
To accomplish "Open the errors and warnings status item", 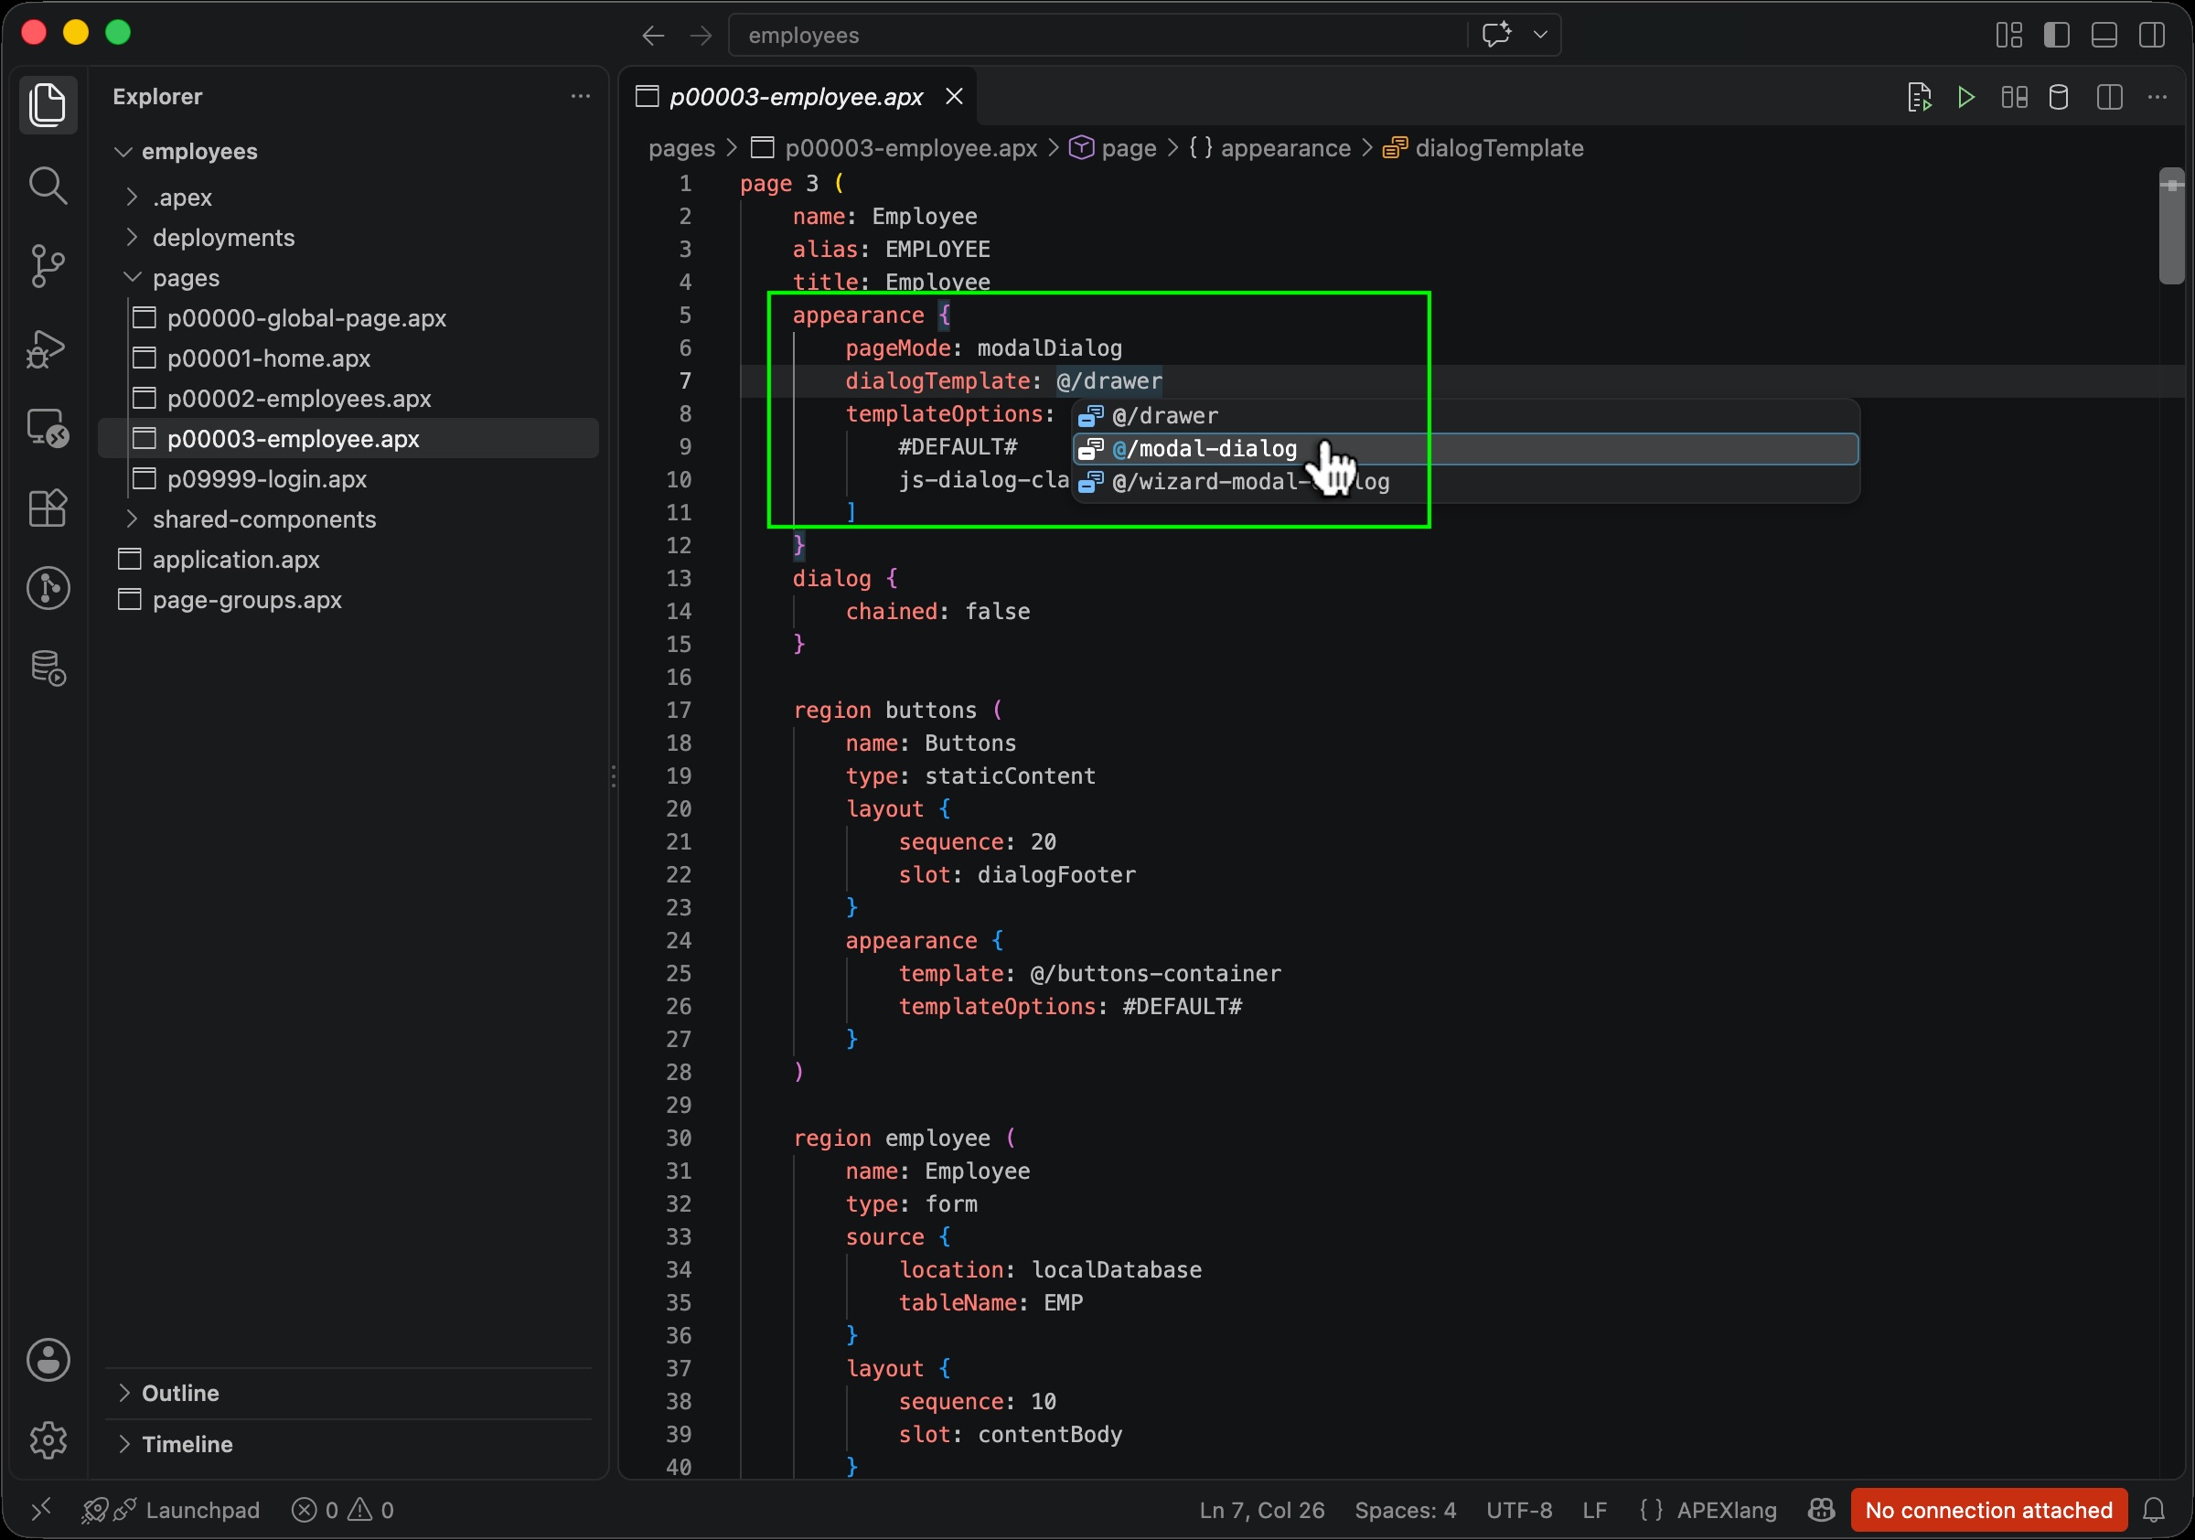I will point(342,1511).
